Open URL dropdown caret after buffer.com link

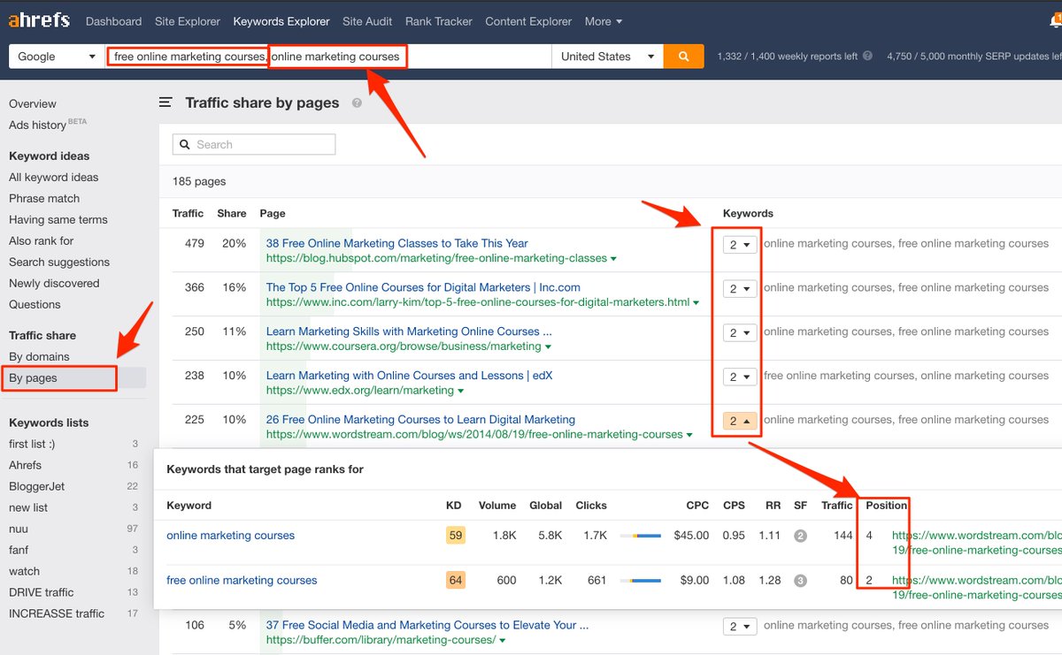pos(503,641)
